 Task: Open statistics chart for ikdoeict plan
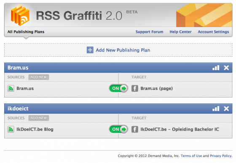click(216, 109)
